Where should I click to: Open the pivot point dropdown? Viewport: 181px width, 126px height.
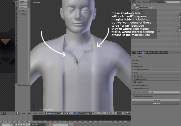click(68, 113)
